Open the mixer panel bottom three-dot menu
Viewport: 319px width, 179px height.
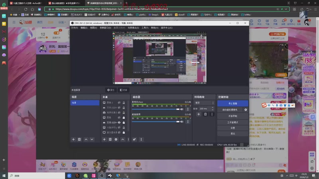pos(141,140)
